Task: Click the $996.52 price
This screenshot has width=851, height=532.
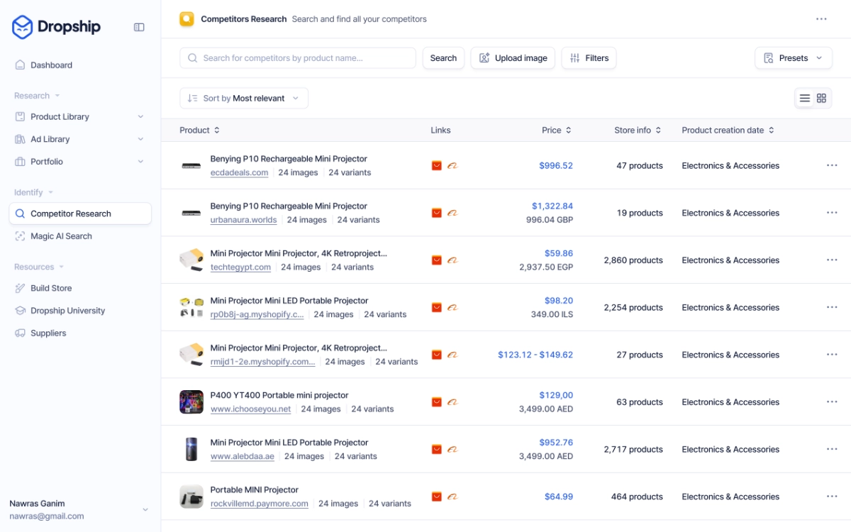Action: point(556,166)
